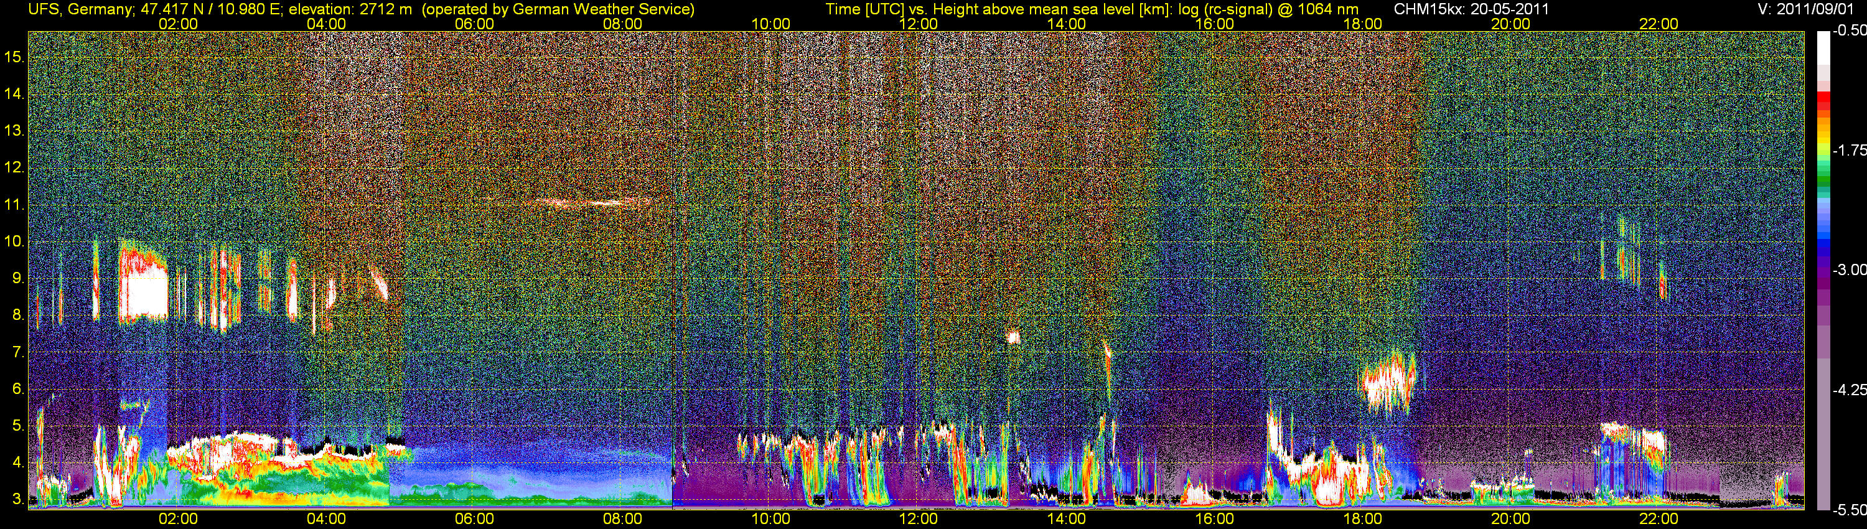The width and height of the screenshot is (1867, 529).
Task: Click the '10:00' label on the top time axis
Action: pyautogui.click(x=770, y=24)
